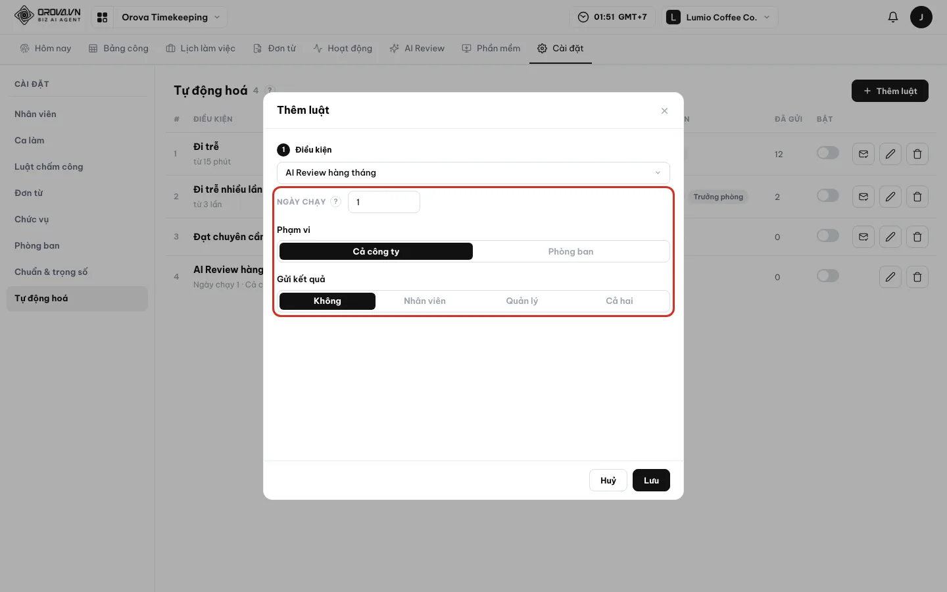This screenshot has height=592, width=947.
Task: Toggle the Đi trễ rule switch
Action: 828,153
